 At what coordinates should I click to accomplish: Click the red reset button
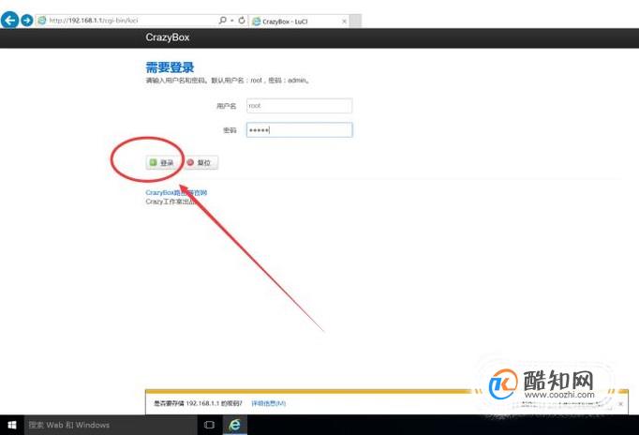click(201, 163)
